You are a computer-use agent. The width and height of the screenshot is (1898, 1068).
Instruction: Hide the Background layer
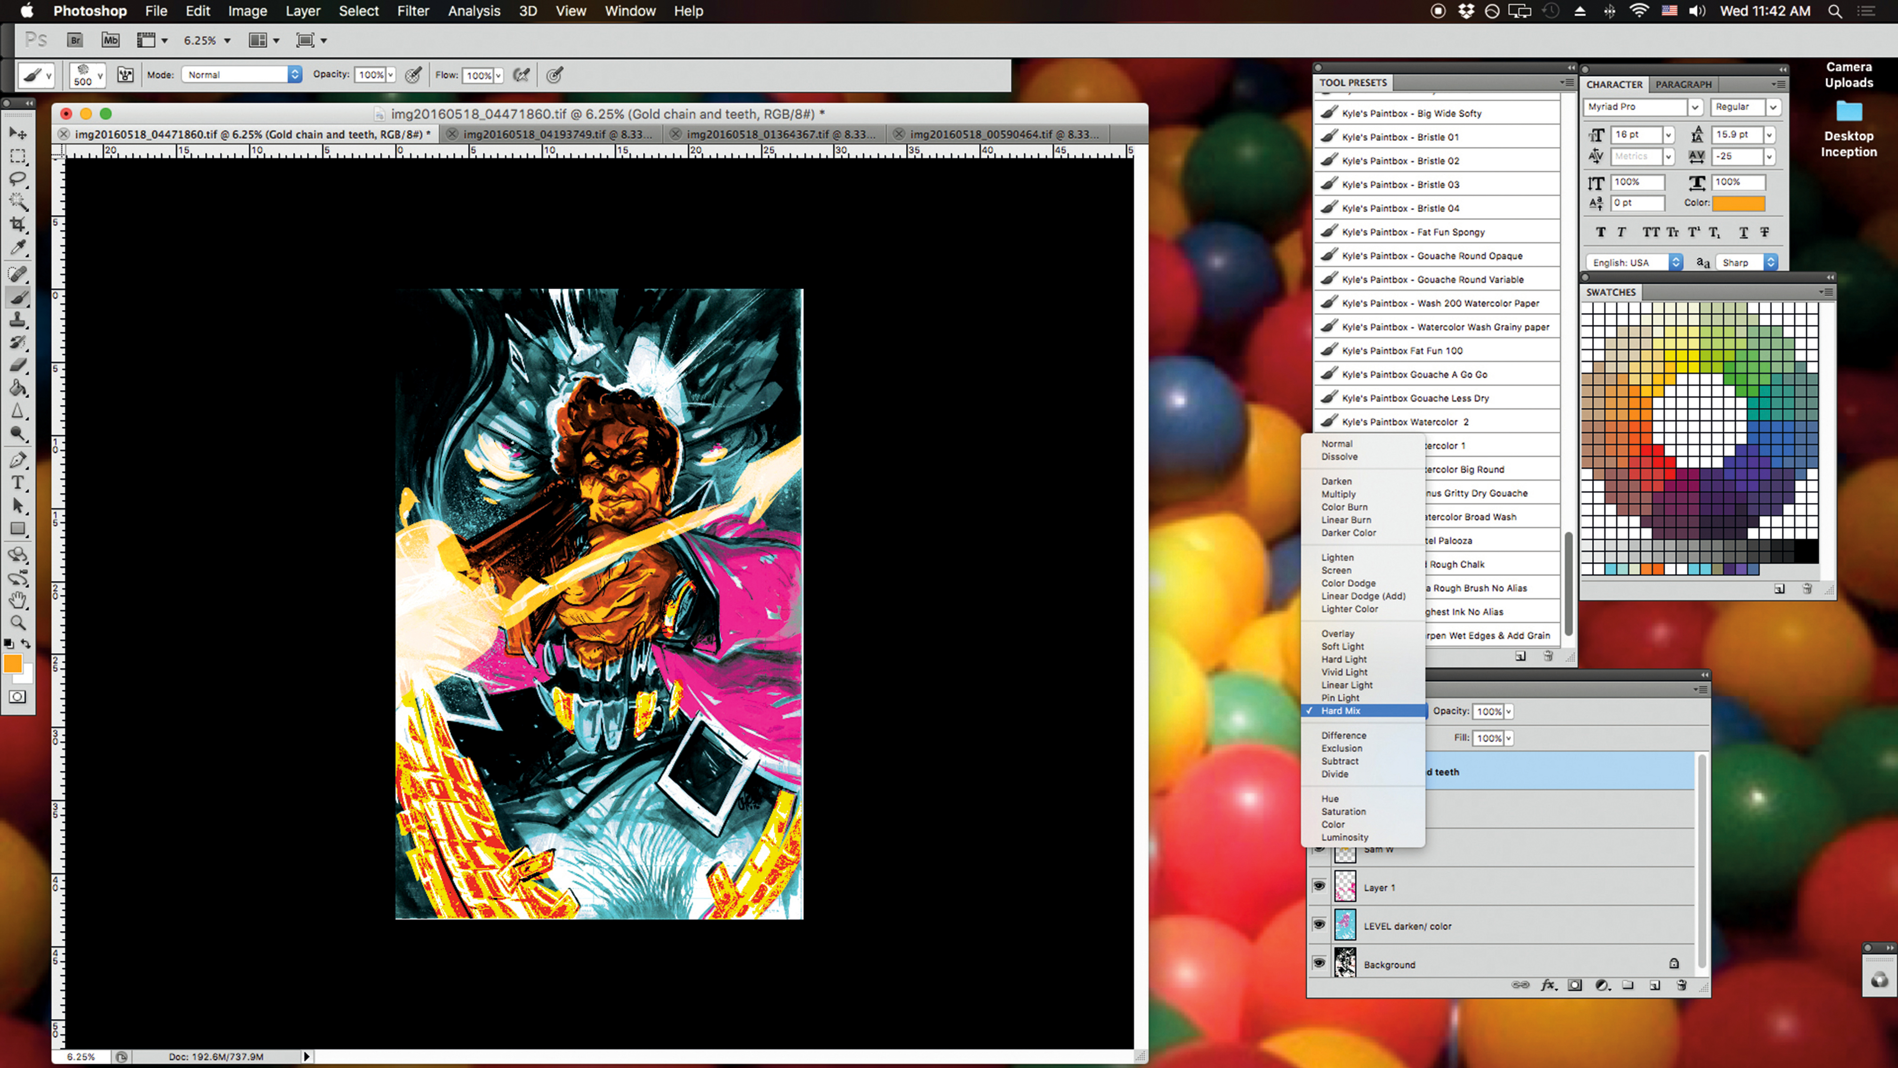1319,963
